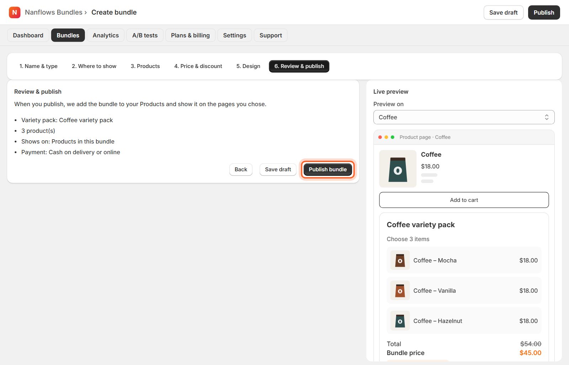The height and width of the screenshot is (365, 569).
Task: Click the '3 product(s)' bullet
Action: point(38,131)
